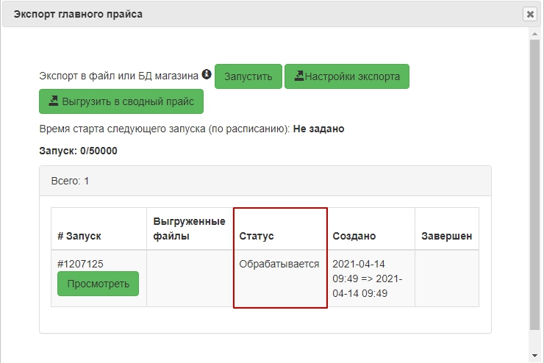Click the Обрабатывается status cell
This screenshot has height=363, width=544.
(x=279, y=264)
